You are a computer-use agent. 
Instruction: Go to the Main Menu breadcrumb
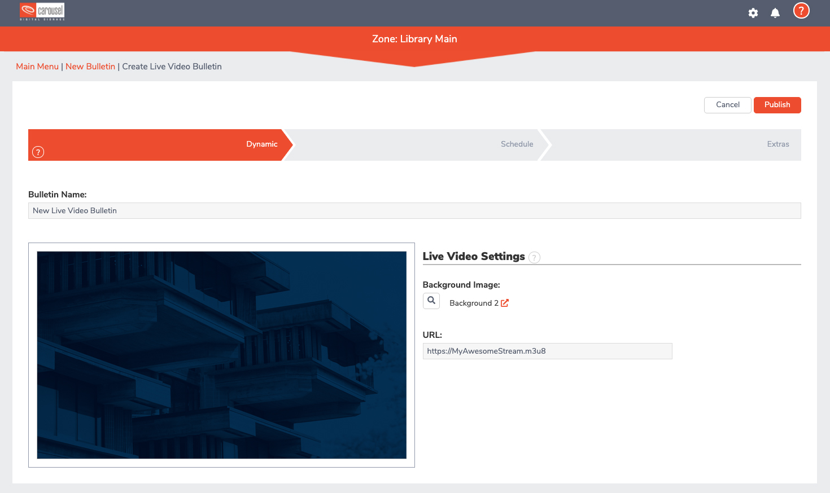[x=37, y=67]
